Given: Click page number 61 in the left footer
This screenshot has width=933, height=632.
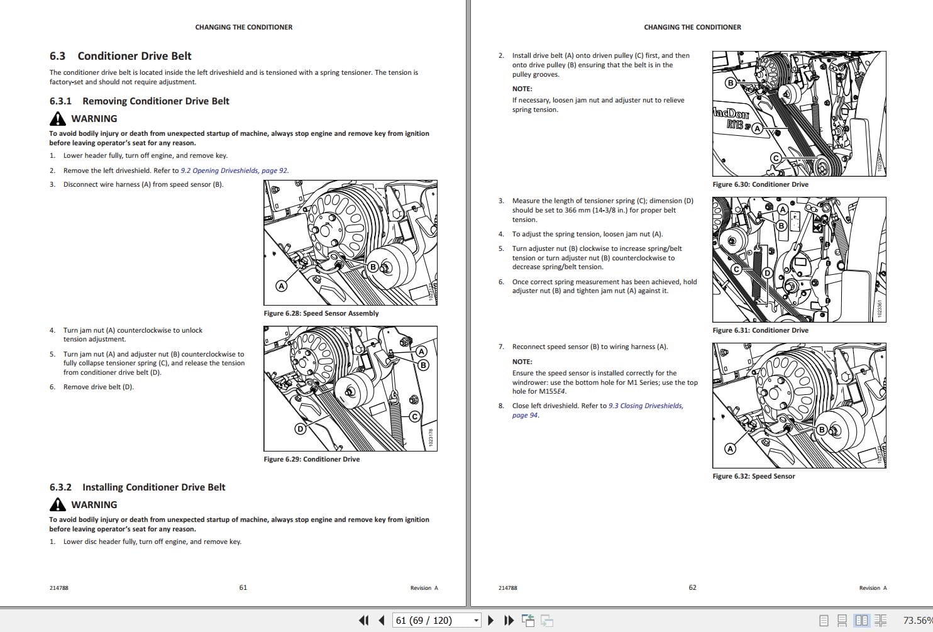Looking at the screenshot, I should (243, 587).
